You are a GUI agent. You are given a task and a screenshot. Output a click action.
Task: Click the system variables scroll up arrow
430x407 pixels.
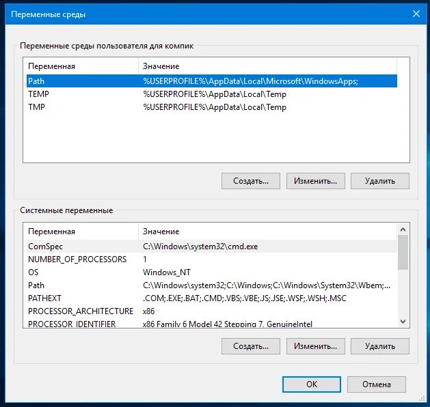pos(403,229)
